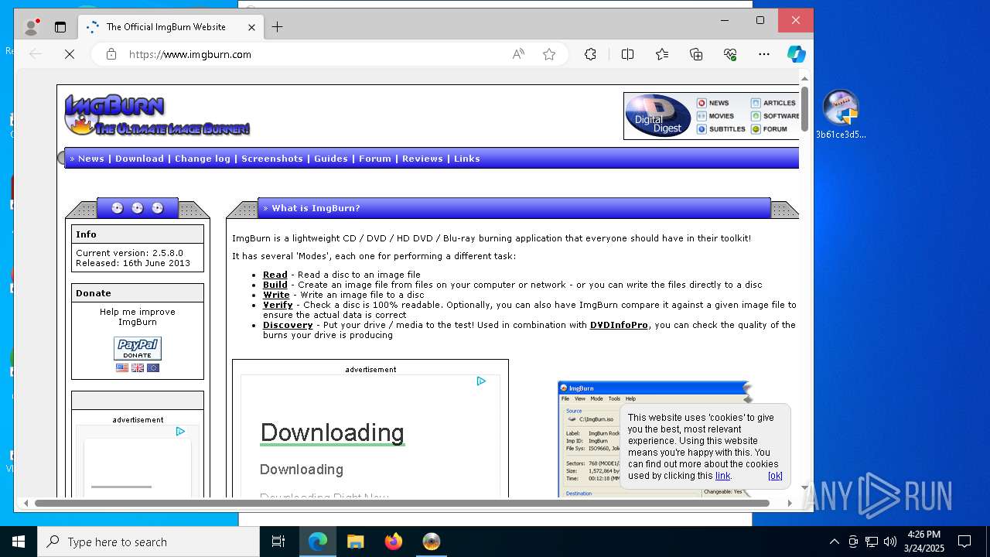
Task: Click the Downloading ad headline
Action: (x=333, y=432)
